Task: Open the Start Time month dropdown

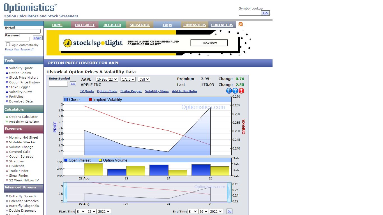Action: point(81,211)
